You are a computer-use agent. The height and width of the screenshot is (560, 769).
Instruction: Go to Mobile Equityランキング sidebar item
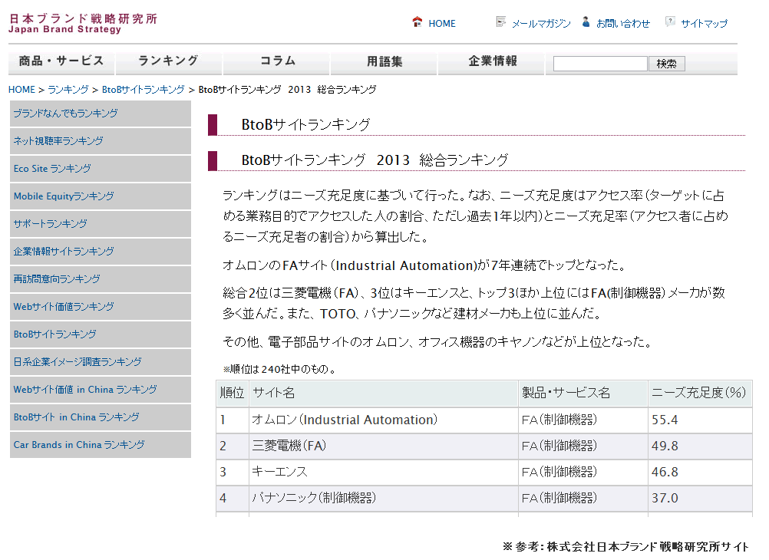pos(64,196)
